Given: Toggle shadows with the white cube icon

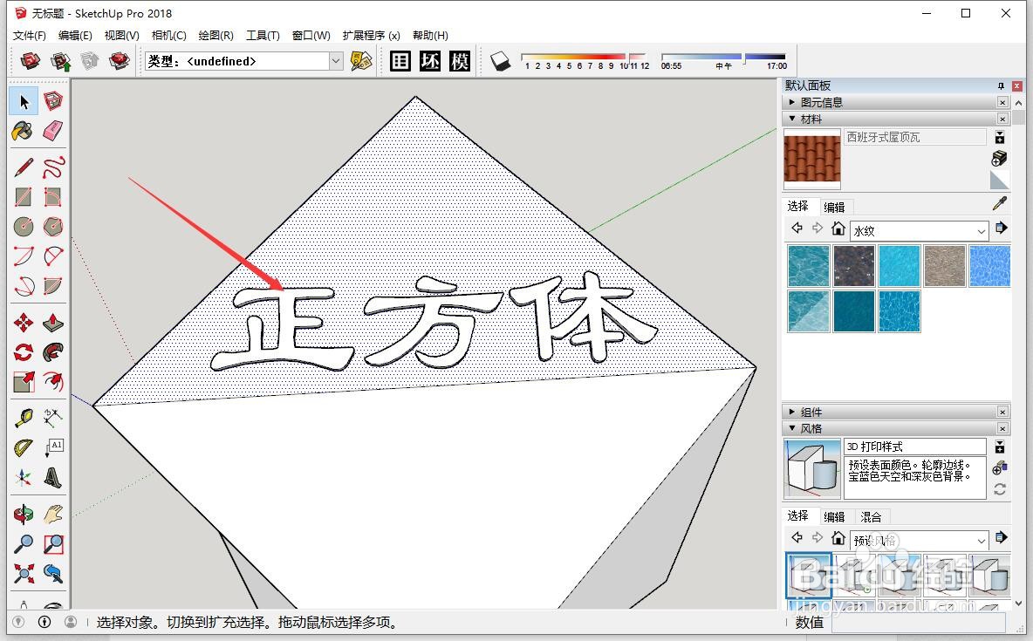Looking at the screenshot, I should pos(500,61).
